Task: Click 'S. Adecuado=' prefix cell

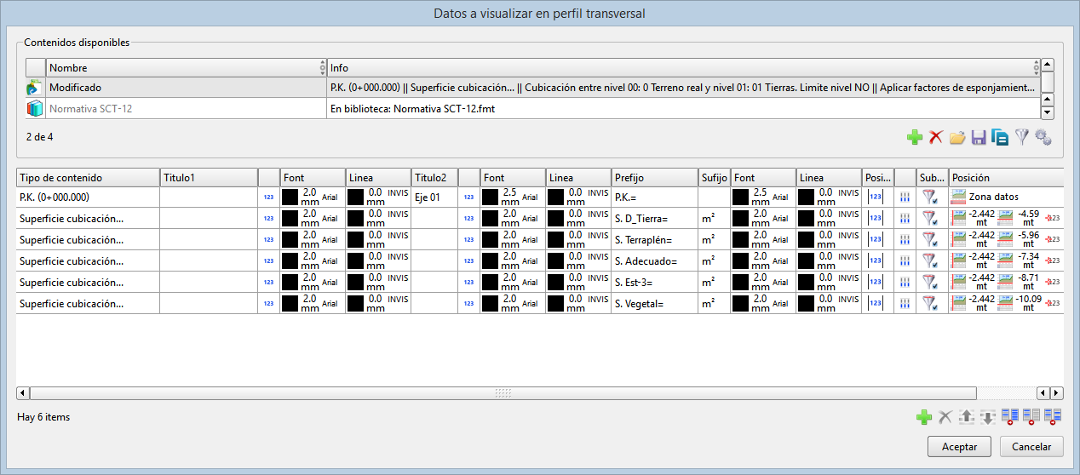Action: click(654, 260)
